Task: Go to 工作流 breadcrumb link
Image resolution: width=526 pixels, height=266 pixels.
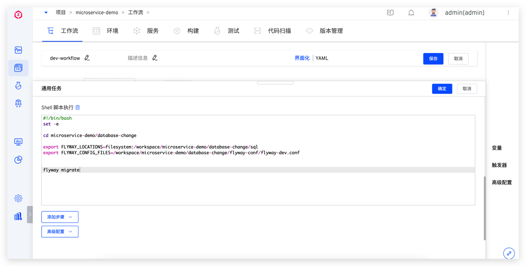Action: [136, 13]
